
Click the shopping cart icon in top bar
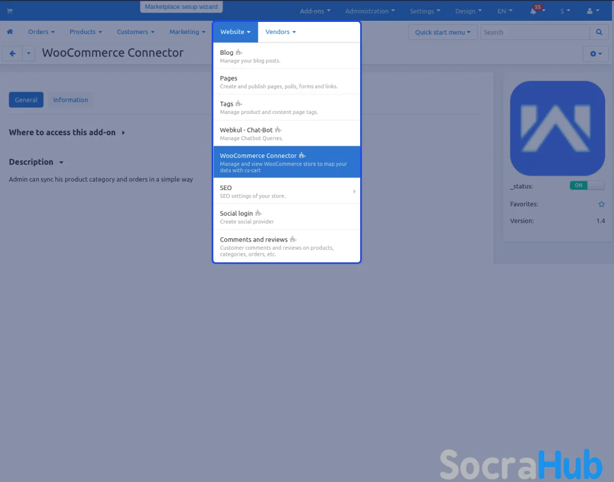(10, 11)
